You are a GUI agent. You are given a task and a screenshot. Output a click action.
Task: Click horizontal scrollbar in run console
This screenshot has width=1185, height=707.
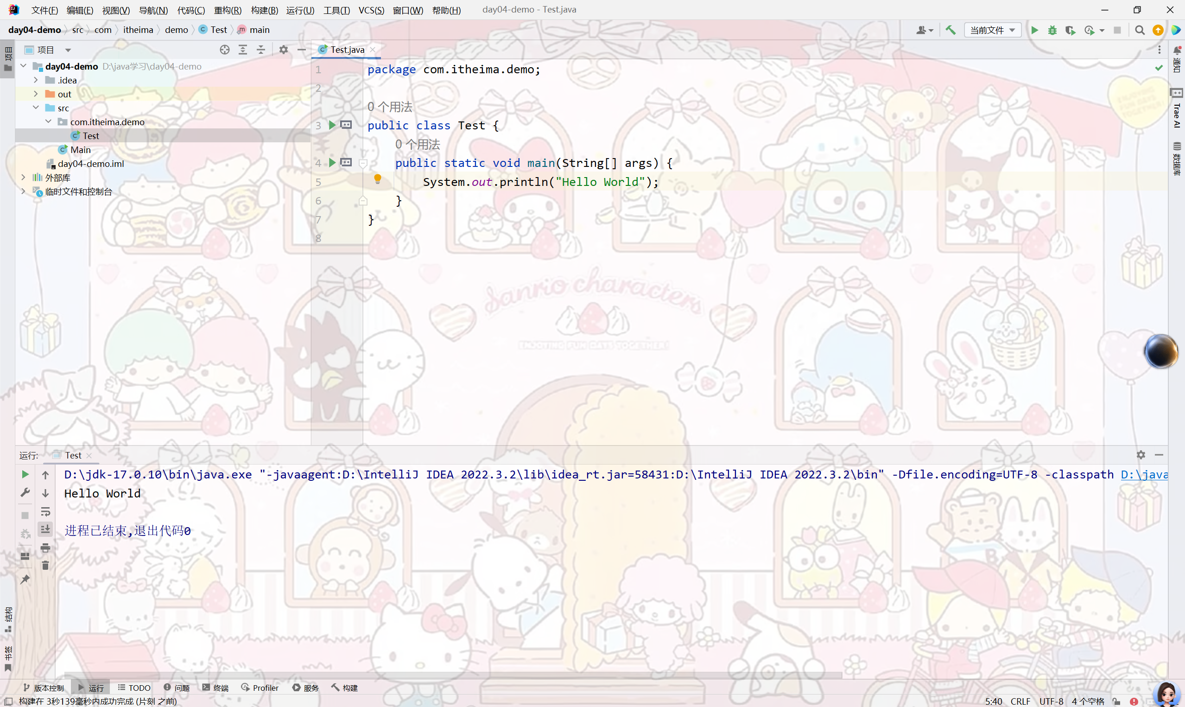click(453, 675)
